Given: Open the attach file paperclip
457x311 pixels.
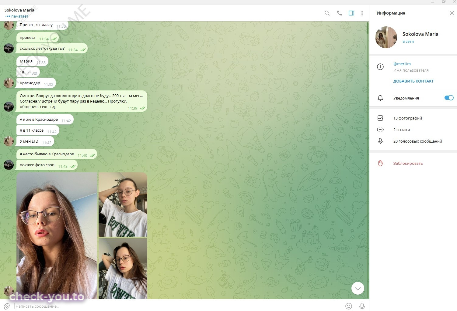Looking at the screenshot, I should (x=7, y=306).
